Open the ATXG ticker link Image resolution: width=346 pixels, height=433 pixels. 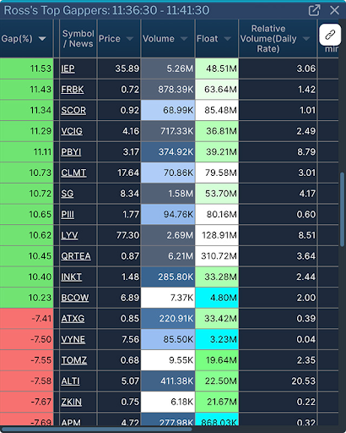73,319
